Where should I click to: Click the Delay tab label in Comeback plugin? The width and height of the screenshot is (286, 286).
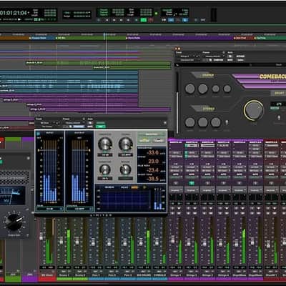(279, 93)
